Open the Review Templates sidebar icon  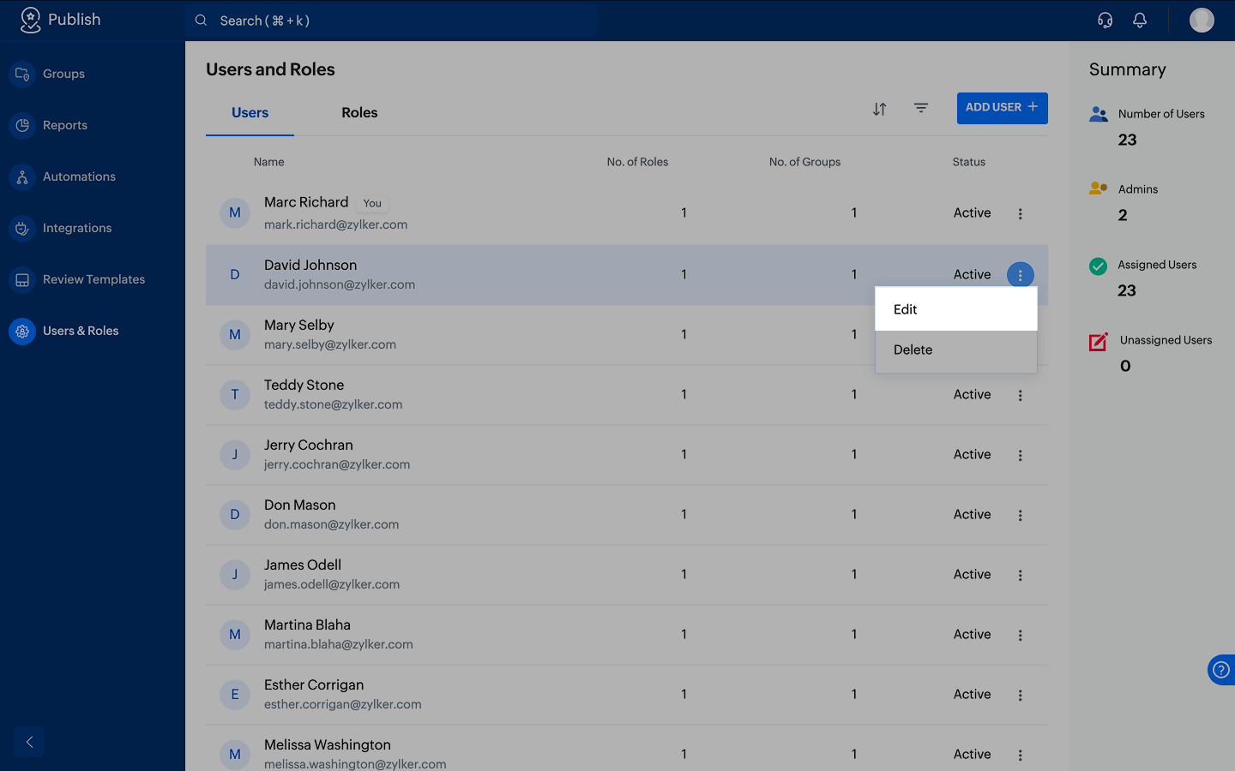22,279
